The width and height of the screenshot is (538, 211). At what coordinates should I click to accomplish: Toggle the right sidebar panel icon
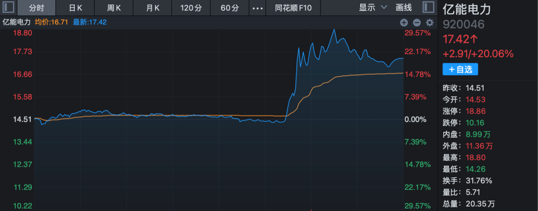coord(427,7)
